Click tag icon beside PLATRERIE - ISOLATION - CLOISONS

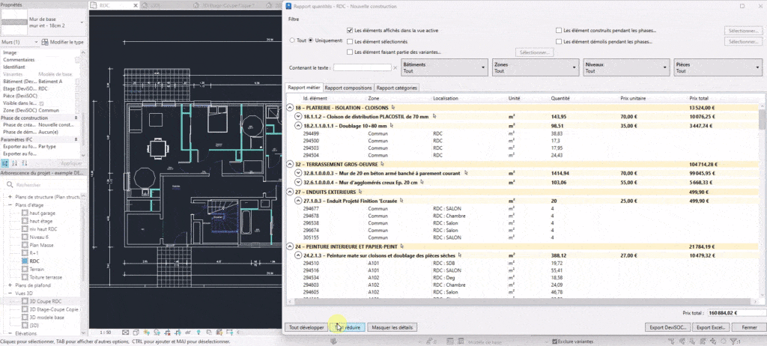tap(393, 107)
